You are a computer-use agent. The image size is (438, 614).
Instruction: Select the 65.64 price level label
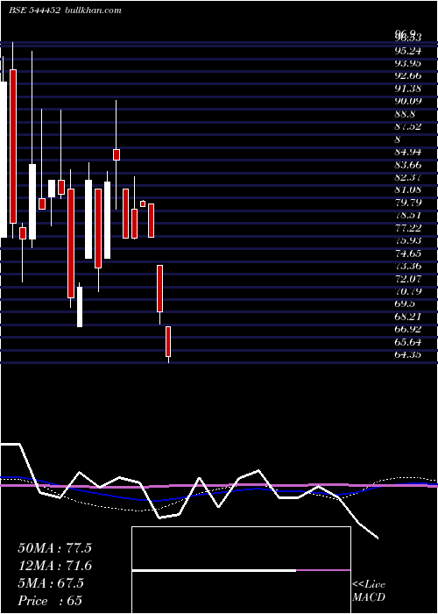pyautogui.click(x=408, y=342)
